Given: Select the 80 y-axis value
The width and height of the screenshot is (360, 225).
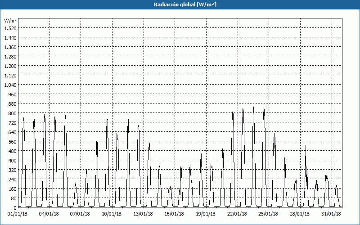Looking at the screenshot, I should tap(14, 198).
